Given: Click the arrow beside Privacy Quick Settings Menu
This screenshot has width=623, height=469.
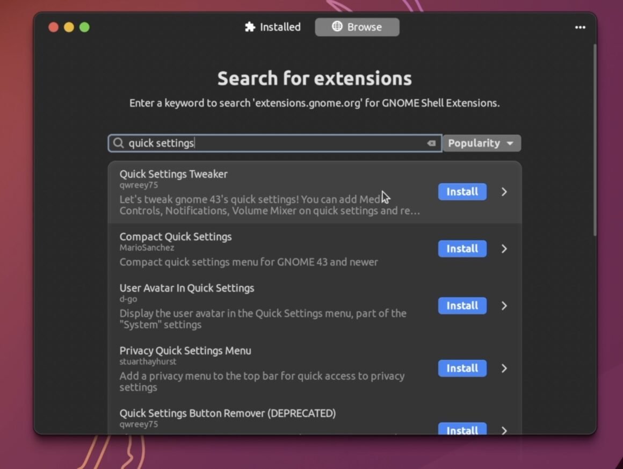Looking at the screenshot, I should pyautogui.click(x=503, y=369).
